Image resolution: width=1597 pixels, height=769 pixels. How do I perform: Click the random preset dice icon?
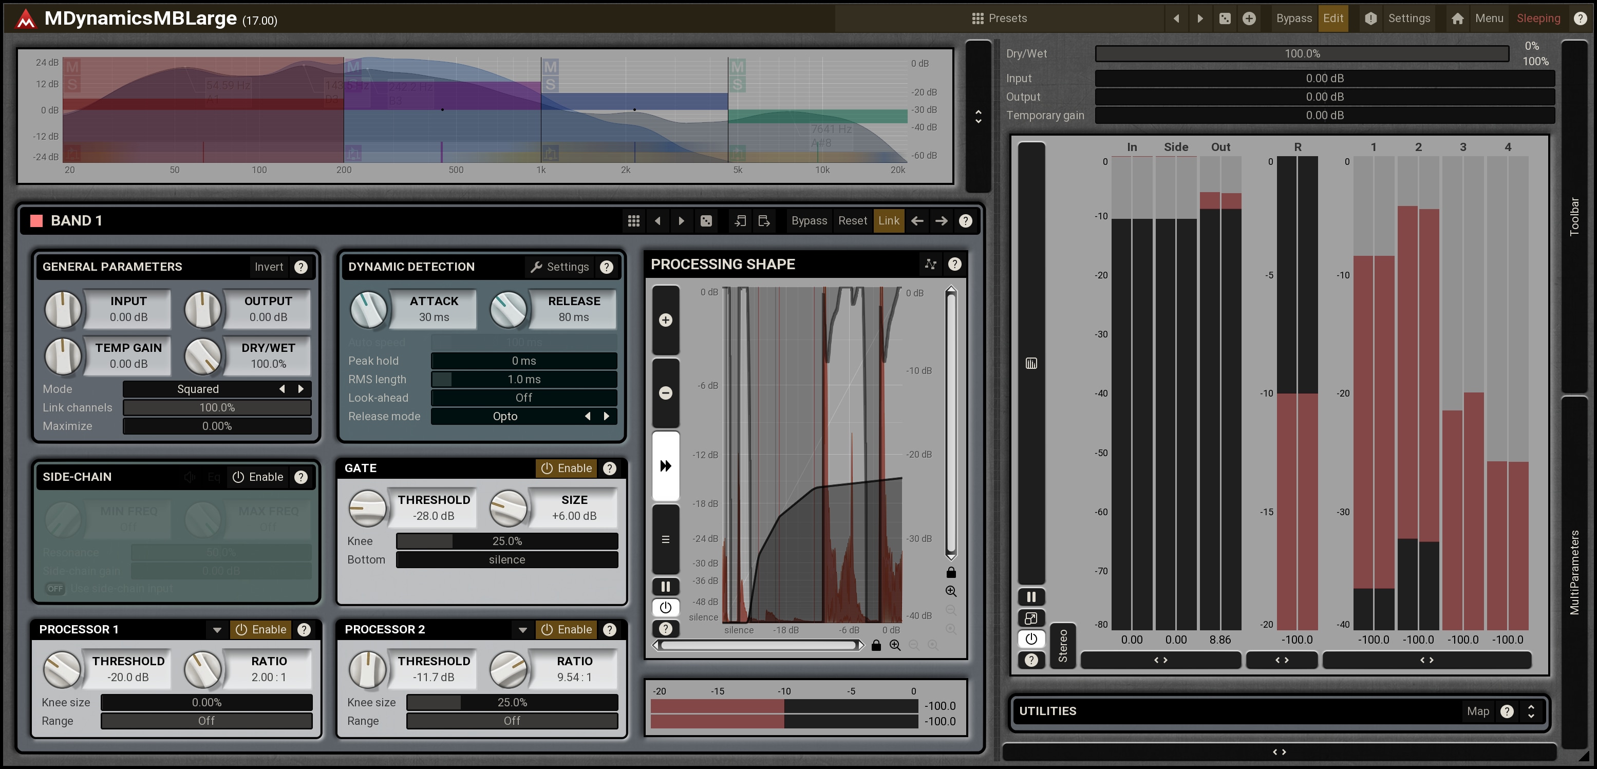coord(1225,18)
